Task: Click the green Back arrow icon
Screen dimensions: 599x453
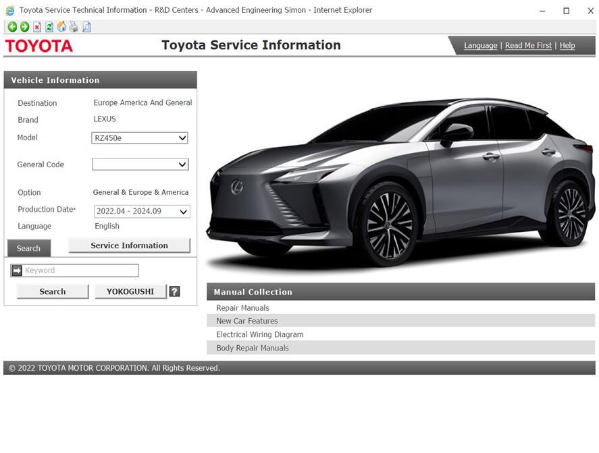Action: (x=12, y=27)
